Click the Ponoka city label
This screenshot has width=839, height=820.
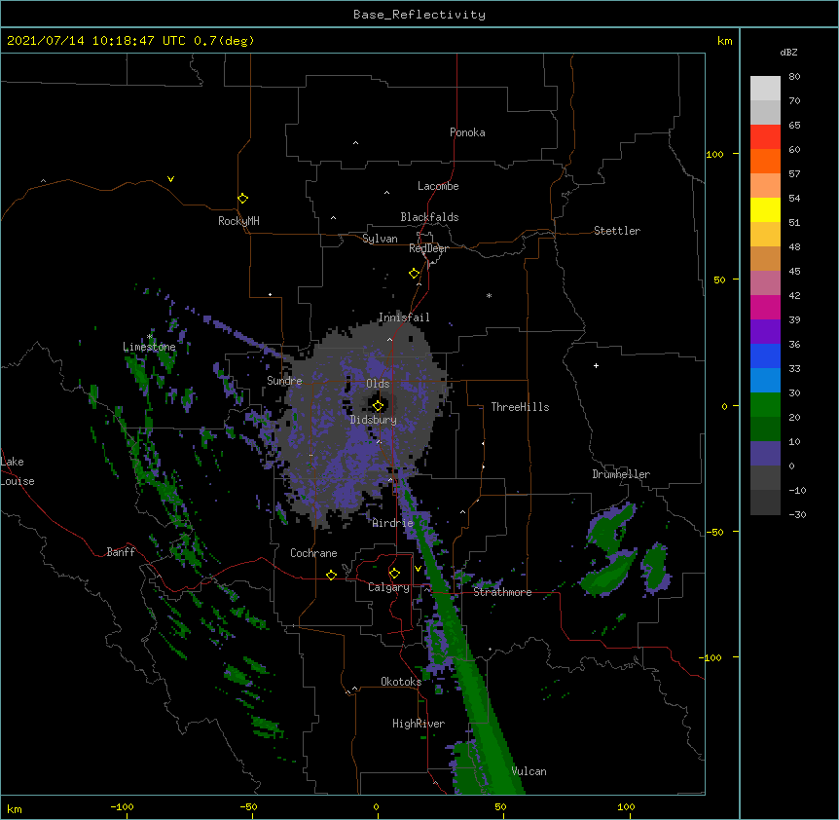tap(467, 132)
